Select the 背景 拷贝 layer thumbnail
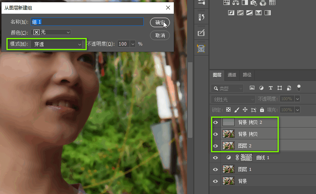The height and width of the screenshot is (194, 316). [x=228, y=134]
